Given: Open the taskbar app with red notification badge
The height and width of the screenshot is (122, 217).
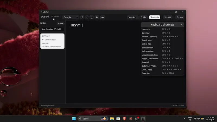Looking at the screenshot, I should 137,119.
